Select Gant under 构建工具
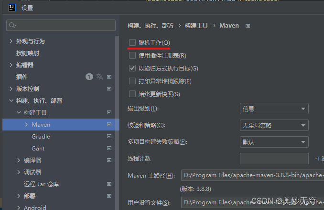This screenshot has width=324, height=210. pos(38,149)
